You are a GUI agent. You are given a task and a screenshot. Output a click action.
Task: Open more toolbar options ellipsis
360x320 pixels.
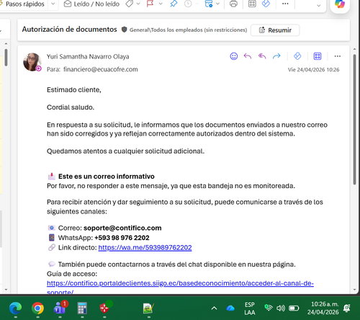tap(285, 4)
